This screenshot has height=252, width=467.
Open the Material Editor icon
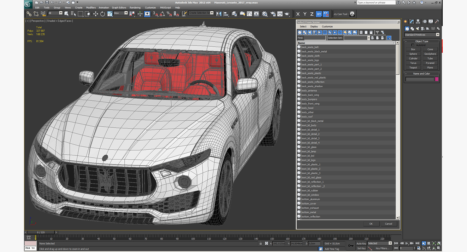(264, 14)
